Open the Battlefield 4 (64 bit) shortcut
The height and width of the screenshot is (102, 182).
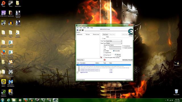pos(18,14)
